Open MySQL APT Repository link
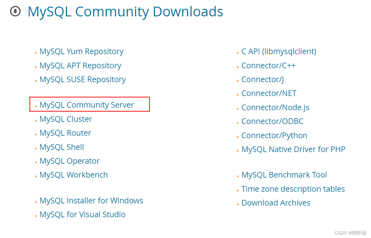The height and width of the screenshot is (238, 371). coord(80,65)
